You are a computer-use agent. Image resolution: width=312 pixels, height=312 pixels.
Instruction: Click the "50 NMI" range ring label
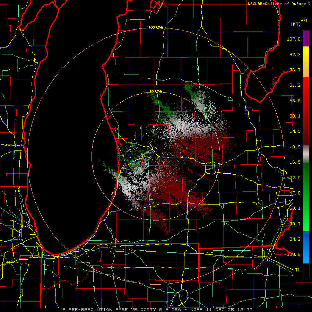156,92
